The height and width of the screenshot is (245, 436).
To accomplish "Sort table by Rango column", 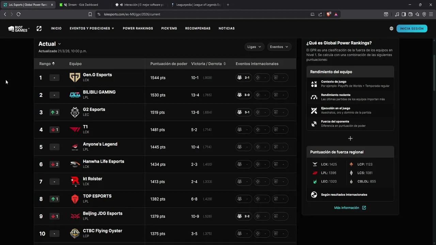I will 47,64.
